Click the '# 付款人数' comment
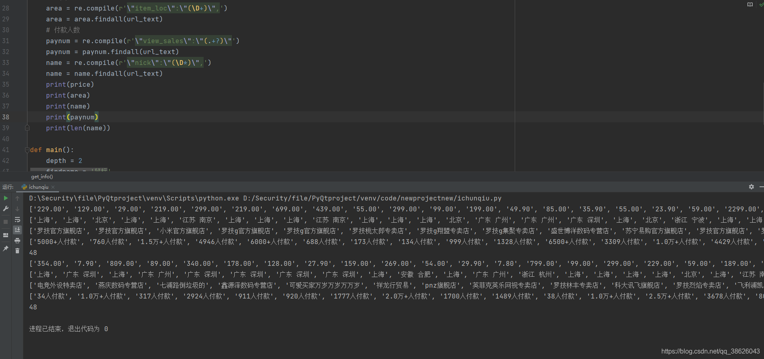 tap(63, 30)
